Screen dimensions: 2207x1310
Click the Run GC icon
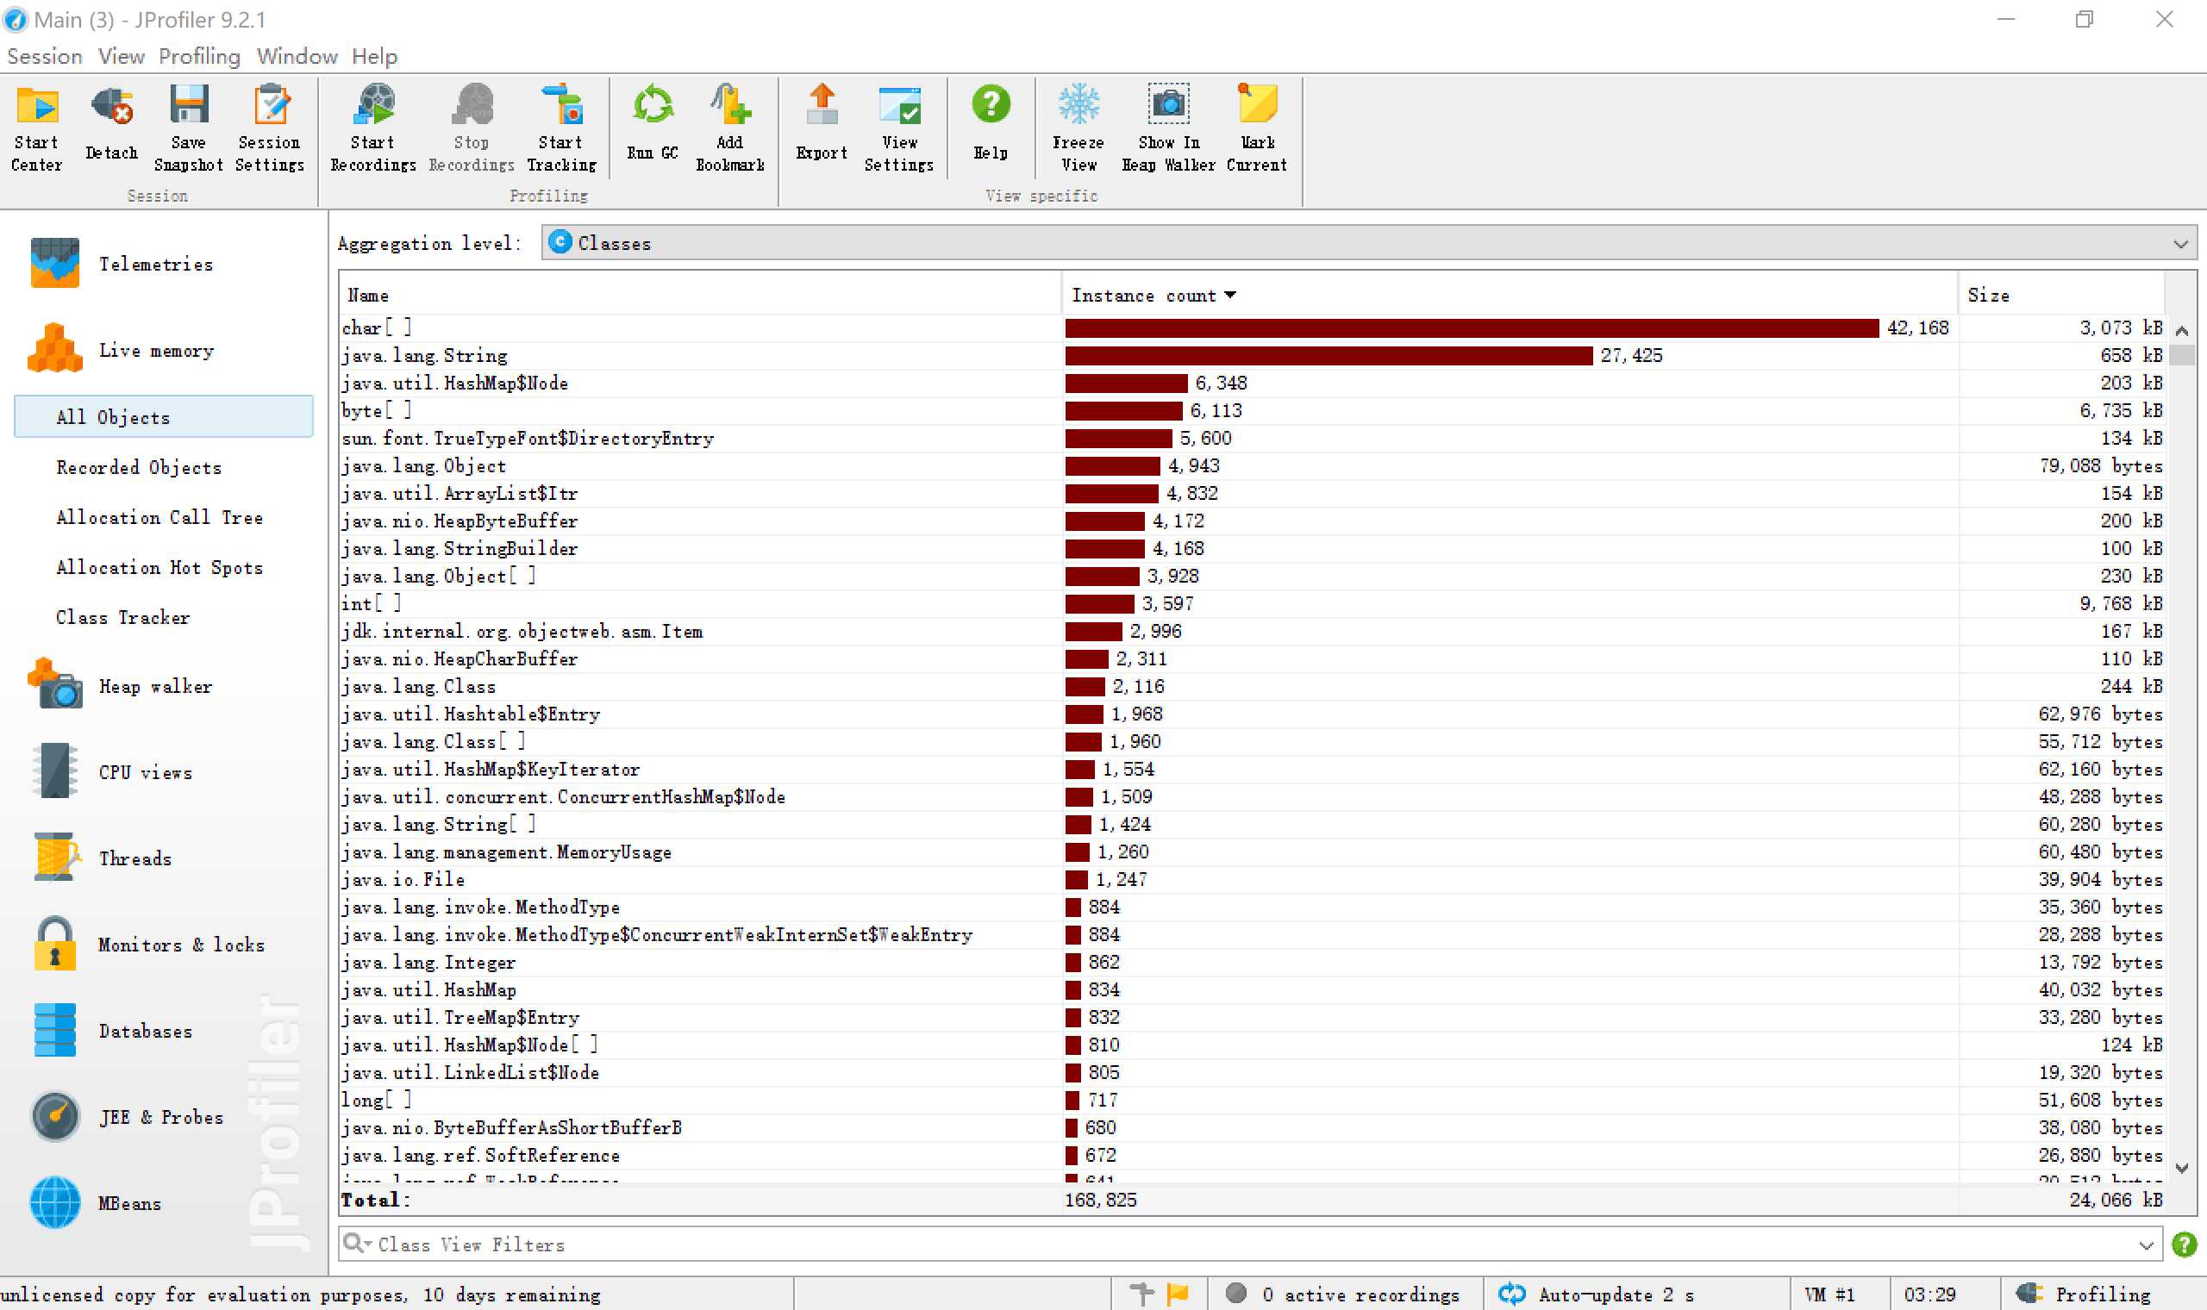[653, 131]
